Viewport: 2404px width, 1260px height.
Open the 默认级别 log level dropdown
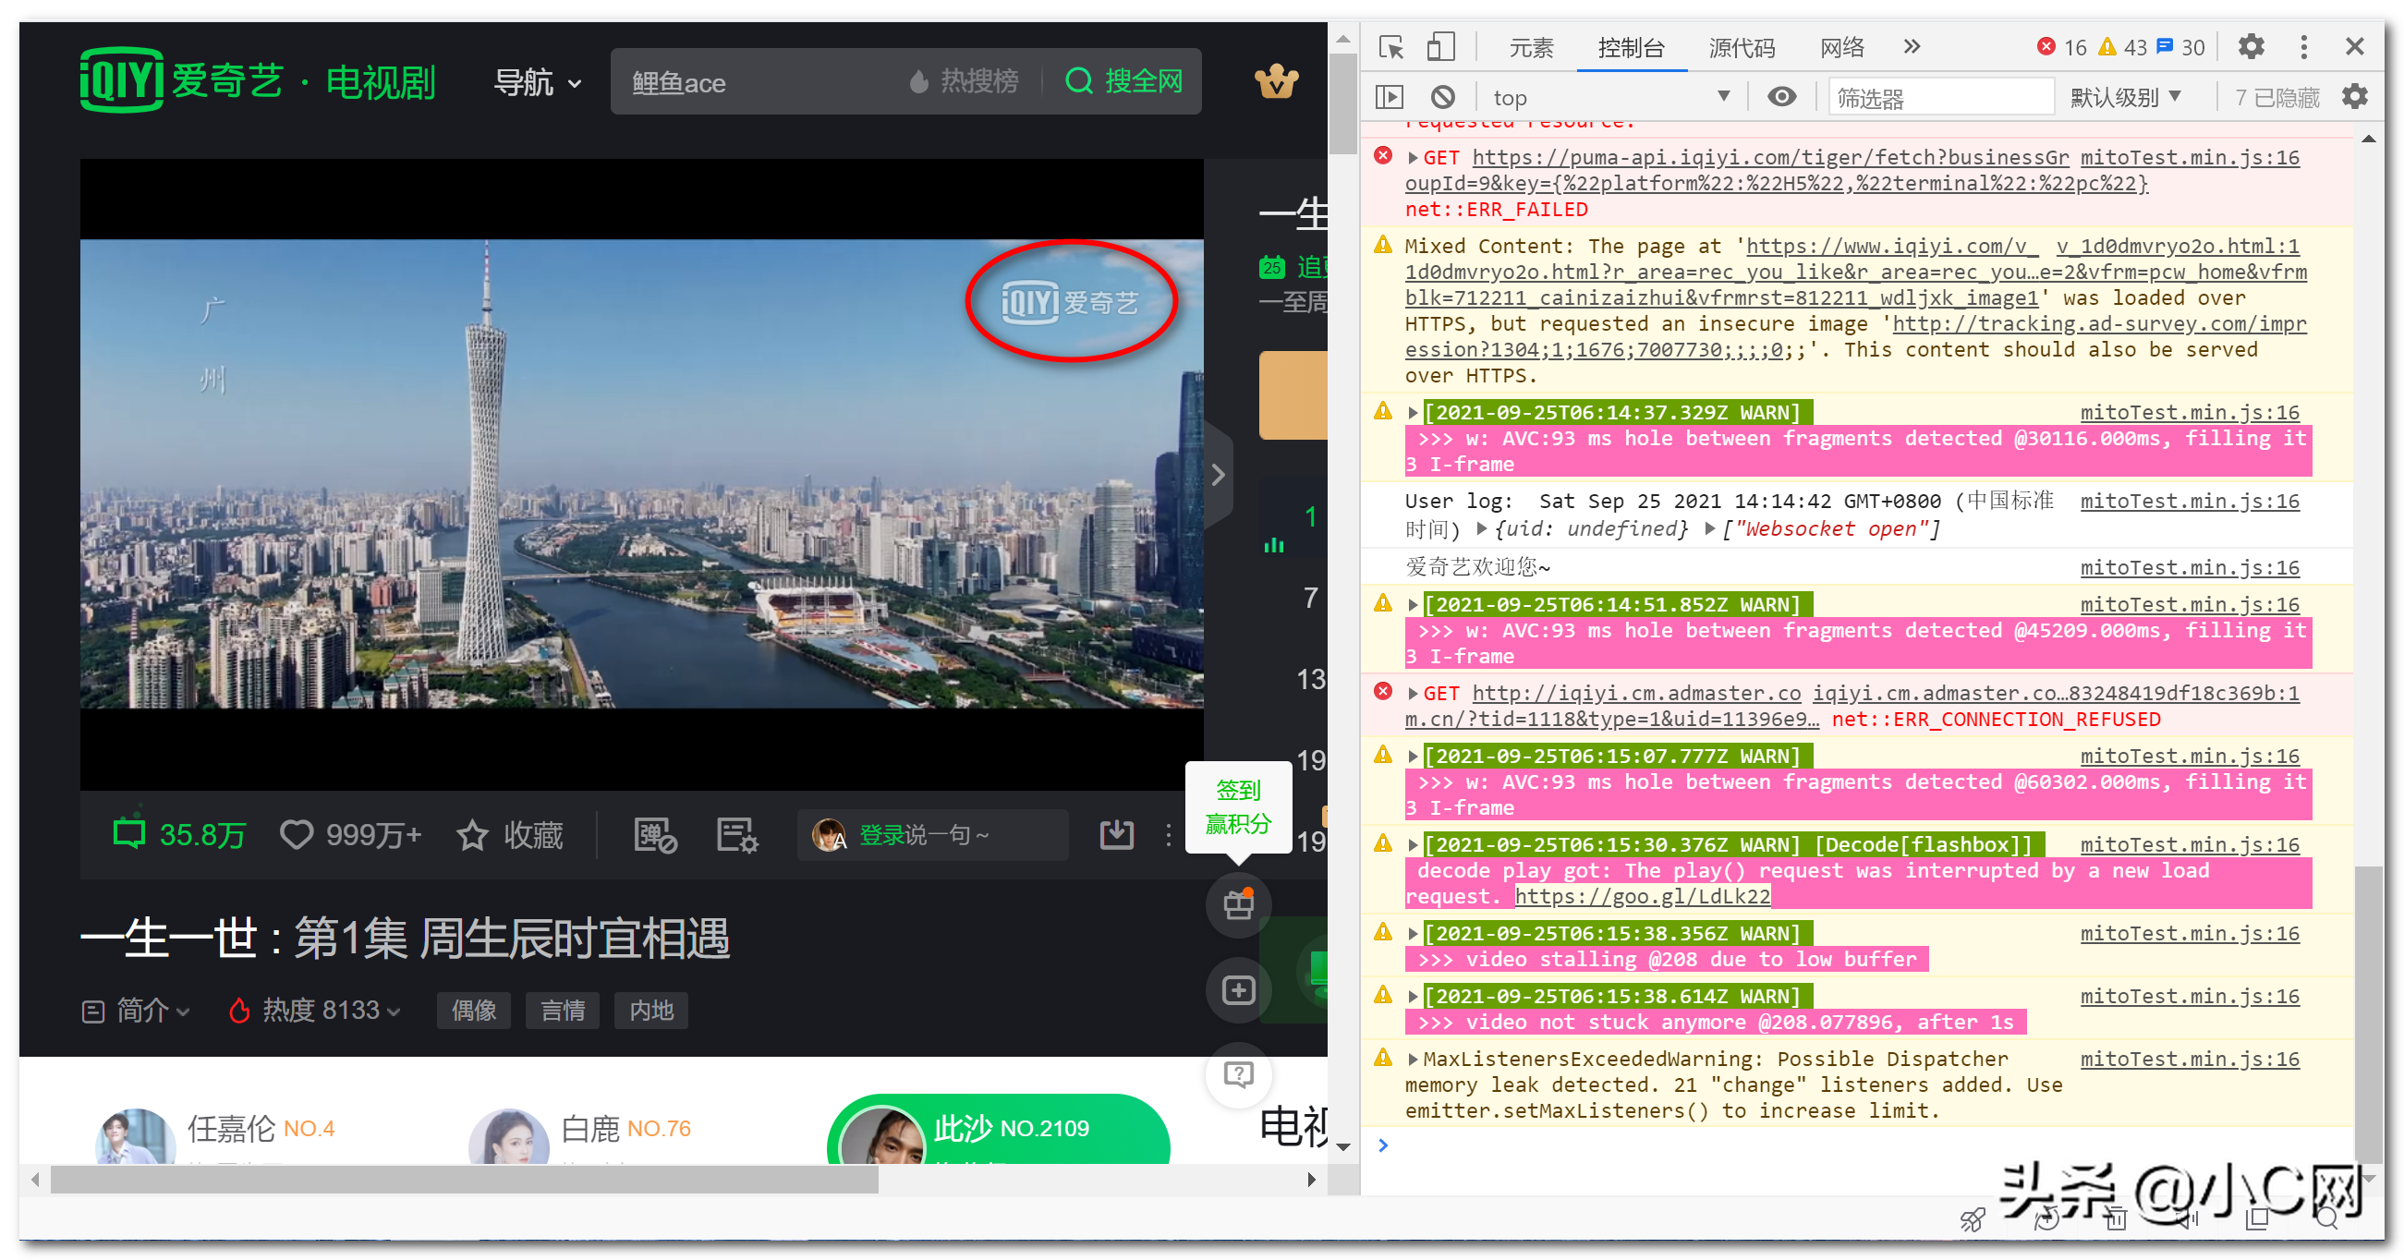pos(2125,97)
